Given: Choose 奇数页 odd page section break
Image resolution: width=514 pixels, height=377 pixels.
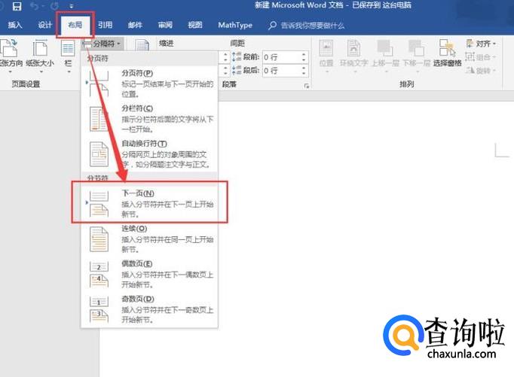Looking at the screenshot, I should (149, 309).
